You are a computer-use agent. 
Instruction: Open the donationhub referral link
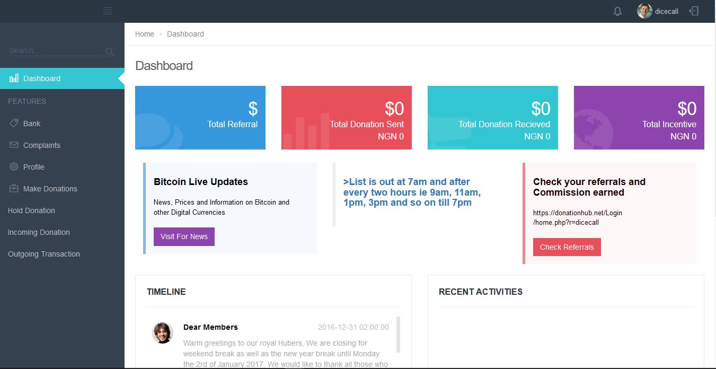click(577, 217)
